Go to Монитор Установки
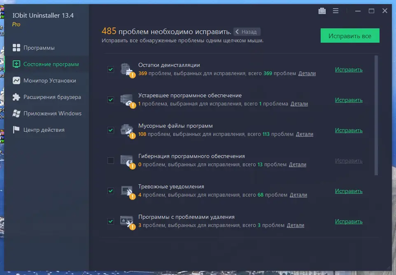The height and width of the screenshot is (275, 396). (x=47, y=80)
